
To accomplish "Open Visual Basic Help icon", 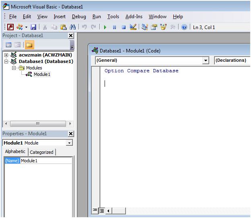I will [184, 27].
